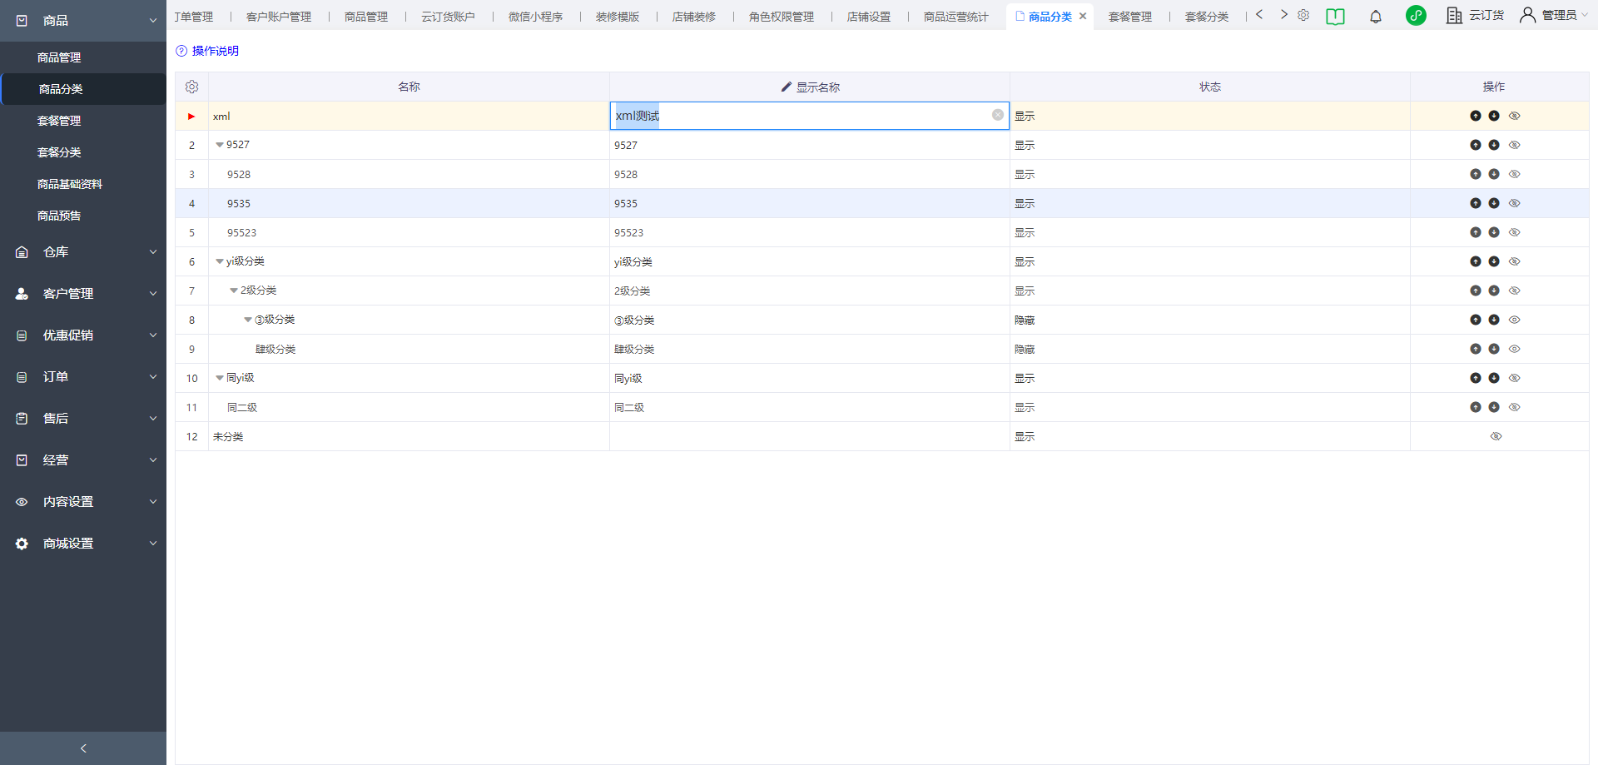Open the notification bell

click(x=1376, y=16)
